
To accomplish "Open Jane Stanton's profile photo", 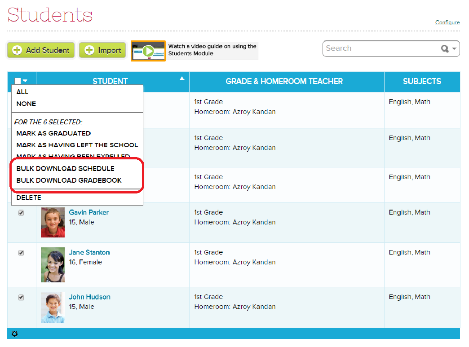I will tap(53, 265).
